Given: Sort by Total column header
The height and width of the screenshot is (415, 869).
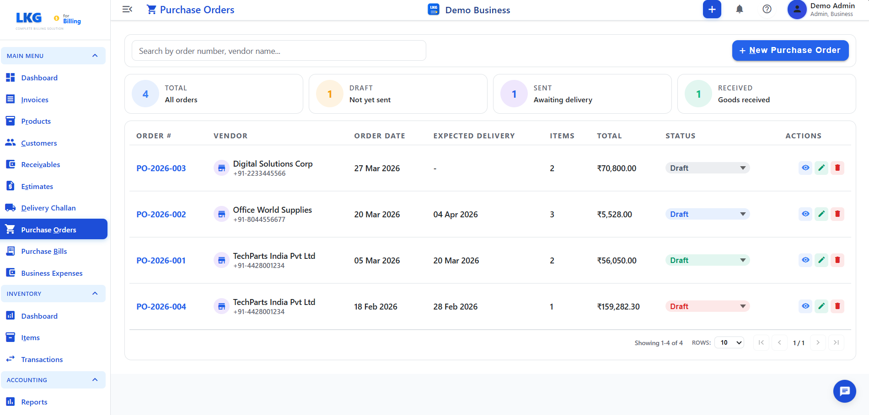Looking at the screenshot, I should (x=609, y=136).
